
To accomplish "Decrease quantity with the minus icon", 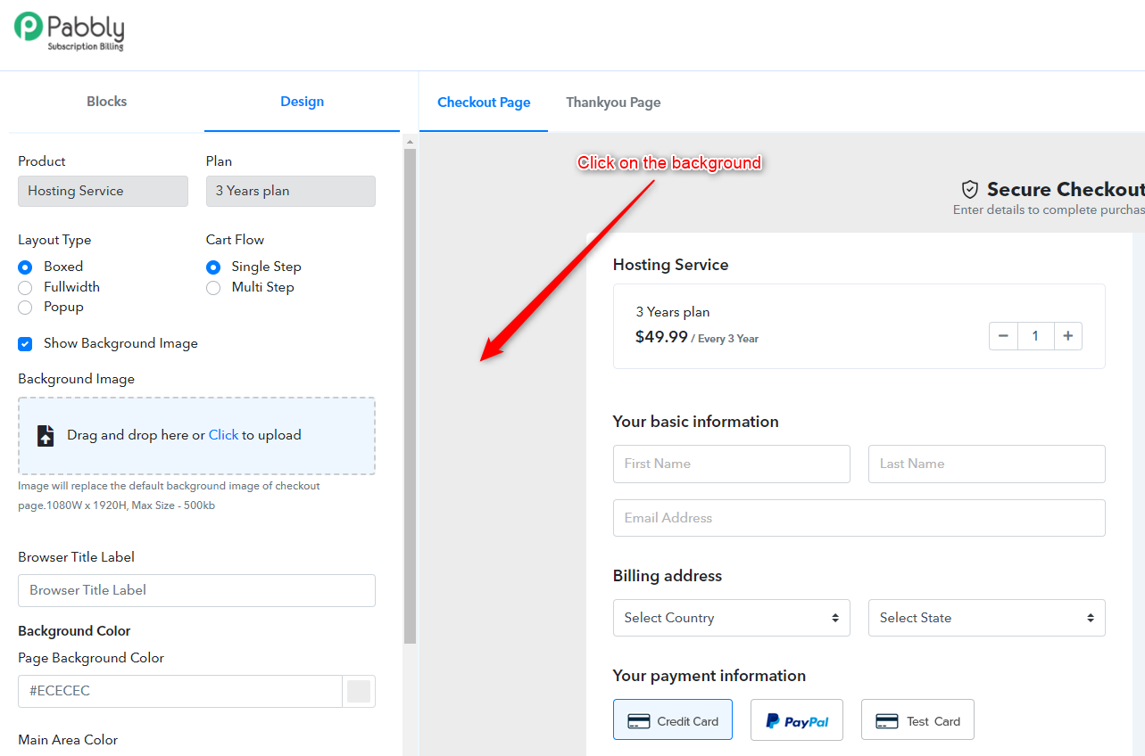I will tap(1003, 336).
